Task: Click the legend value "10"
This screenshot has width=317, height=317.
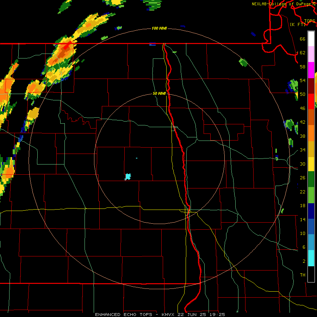Action: click(303, 233)
